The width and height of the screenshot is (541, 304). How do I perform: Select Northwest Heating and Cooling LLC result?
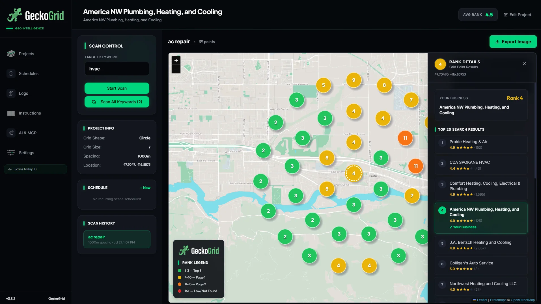click(481, 286)
